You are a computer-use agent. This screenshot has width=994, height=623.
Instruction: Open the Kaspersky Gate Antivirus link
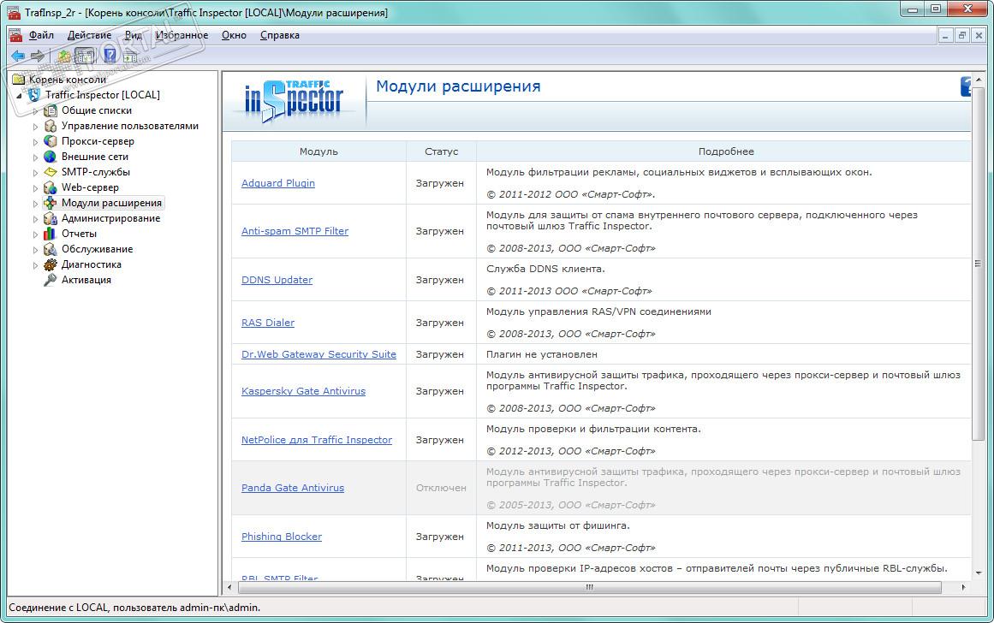pos(304,391)
